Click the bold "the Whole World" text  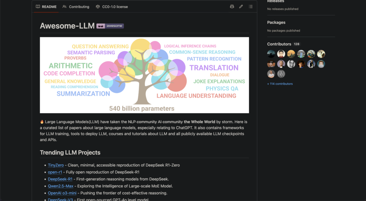(x=199, y=122)
